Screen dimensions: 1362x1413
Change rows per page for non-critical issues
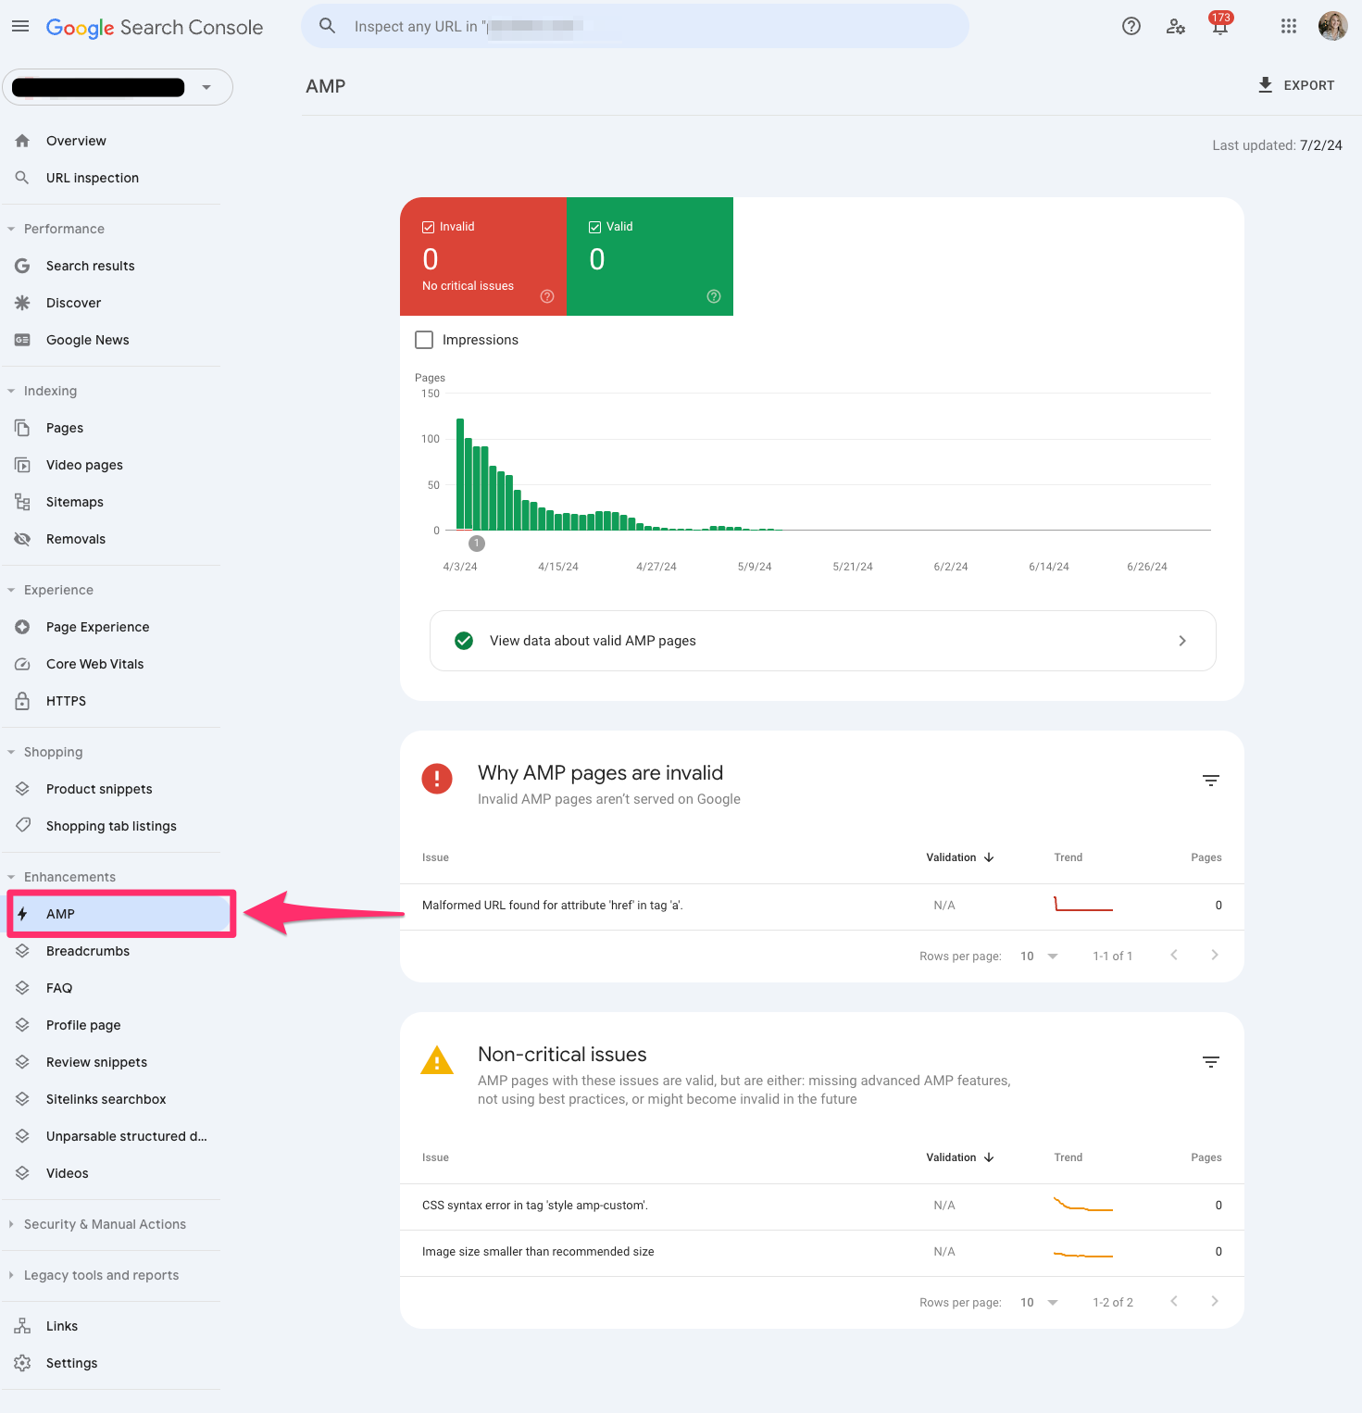point(1039,1303)
